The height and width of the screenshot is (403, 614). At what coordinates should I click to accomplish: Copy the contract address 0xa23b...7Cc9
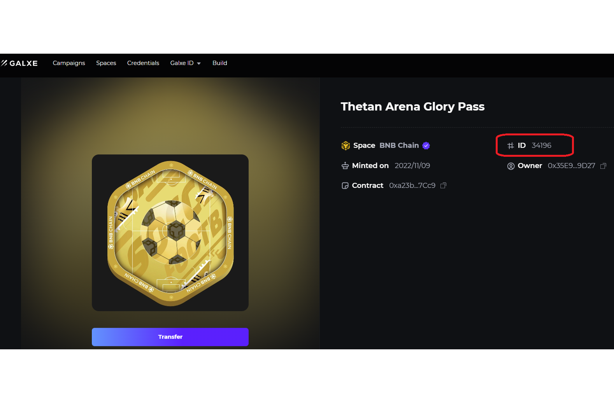click(443, 186)
